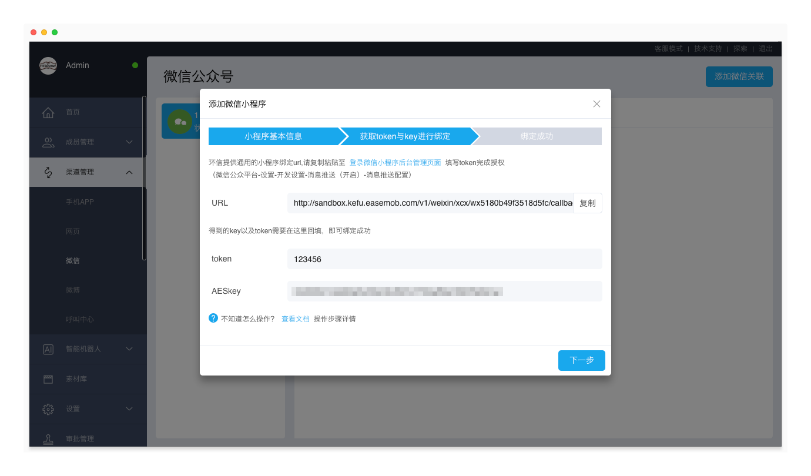
Task: Click the token field showing 123456
Action: click(x=445, y=259)
